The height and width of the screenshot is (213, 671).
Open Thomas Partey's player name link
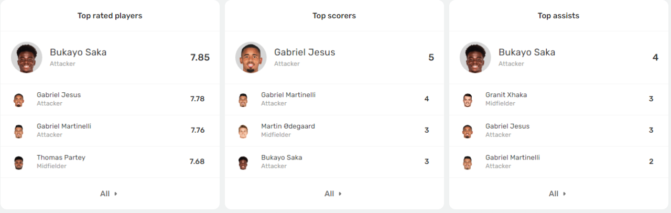click(x=61, y=157)
